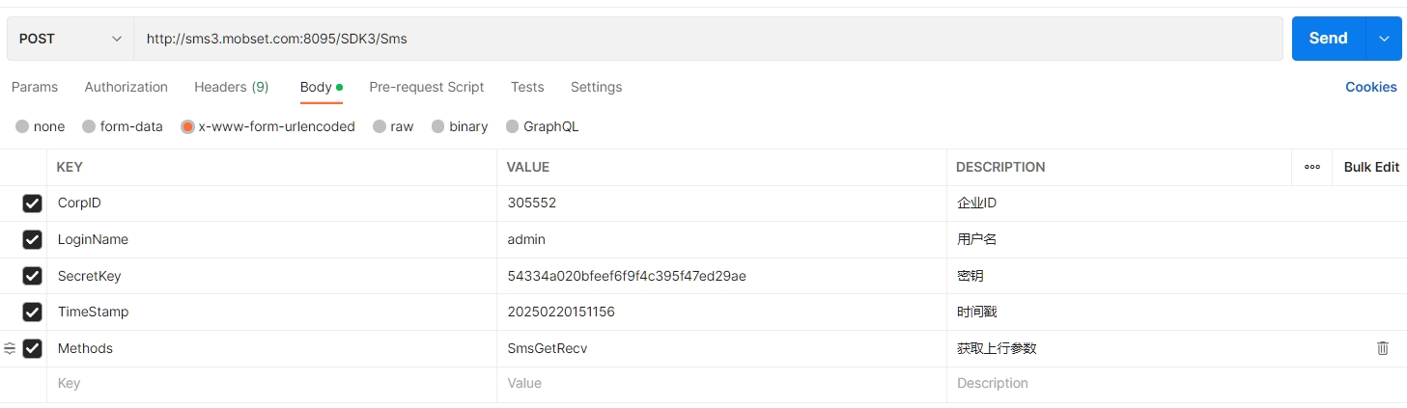Toggle the Methods row checkbox
This screenshot has height=408, width=1407.
tap(33, 348)
